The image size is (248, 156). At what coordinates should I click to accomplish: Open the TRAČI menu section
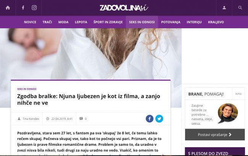[47, 22]
